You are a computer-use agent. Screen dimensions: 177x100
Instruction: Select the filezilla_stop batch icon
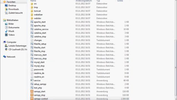[32, 51]
